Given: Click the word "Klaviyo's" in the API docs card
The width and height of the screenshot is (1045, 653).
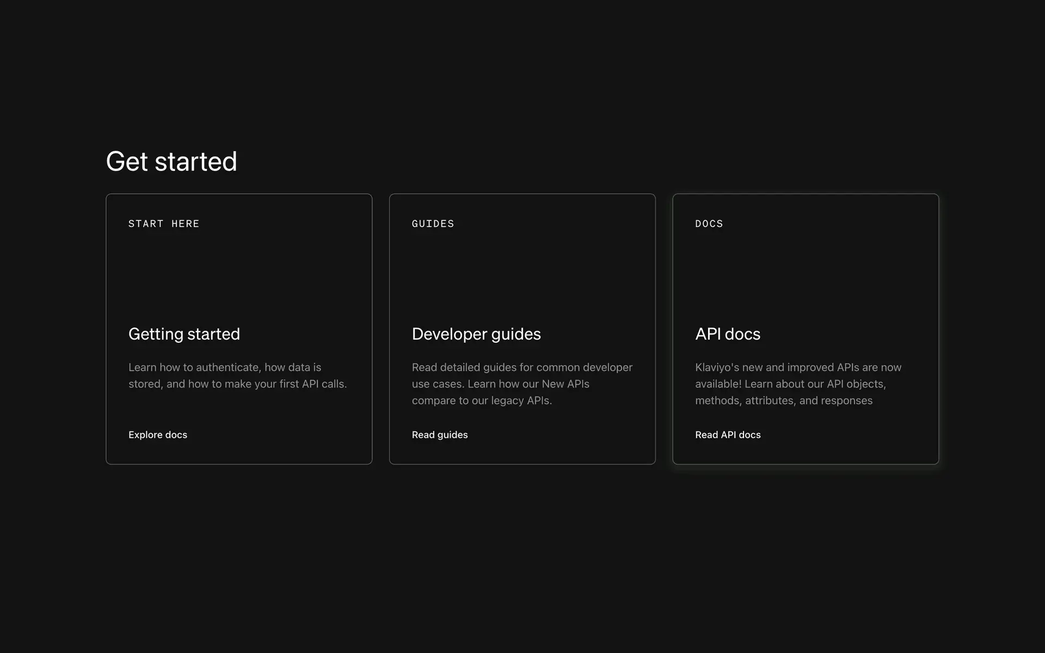Looking at the screenshot, I should (717, 367).
